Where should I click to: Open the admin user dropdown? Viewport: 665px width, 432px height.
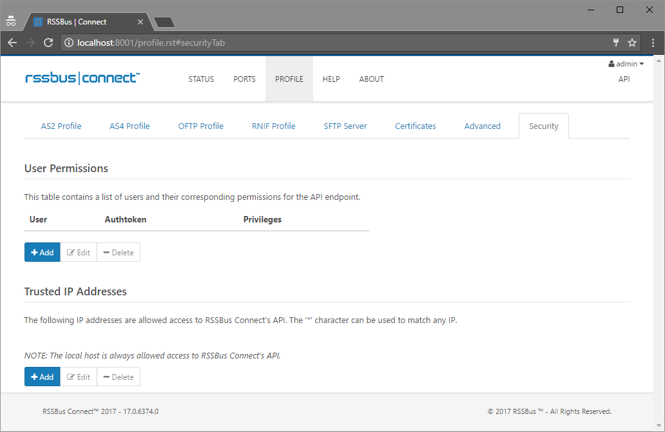tap(626, 64)
